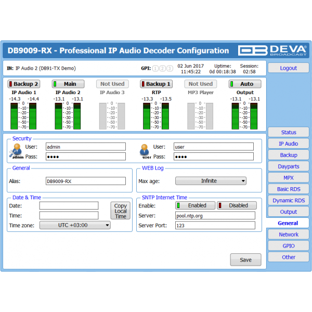This screenshot has height=312, width=312.
Task: Click Copy Local Time button
Action: (121, 211)
